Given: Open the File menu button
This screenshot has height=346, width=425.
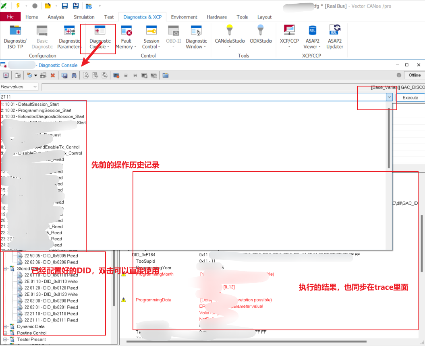Looking at the screenshot, I should pos(10,17).
